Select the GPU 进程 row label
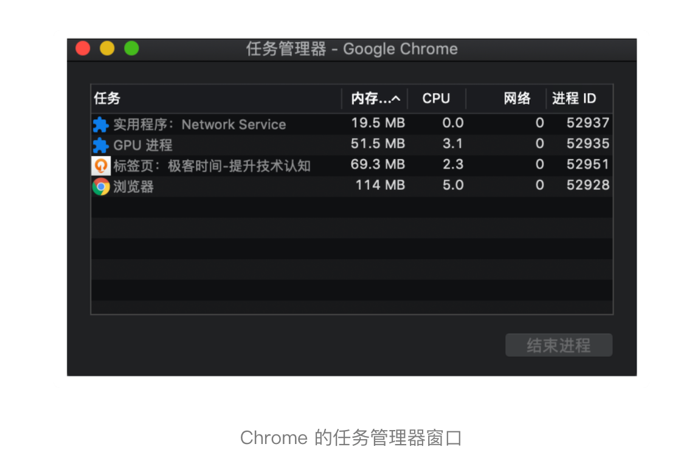675x472 pixels. coord(143,145)
